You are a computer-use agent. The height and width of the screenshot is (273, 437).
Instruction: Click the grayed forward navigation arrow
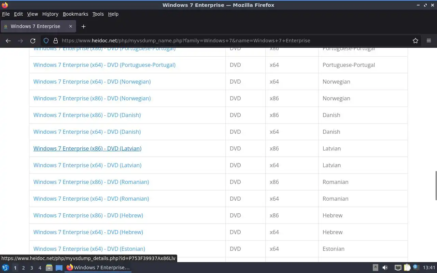[20, 41]
